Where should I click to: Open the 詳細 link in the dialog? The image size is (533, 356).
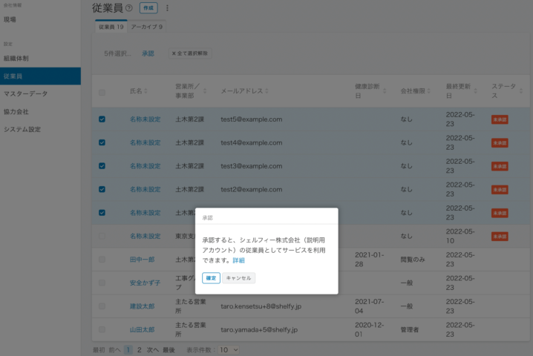pos(238,260)
